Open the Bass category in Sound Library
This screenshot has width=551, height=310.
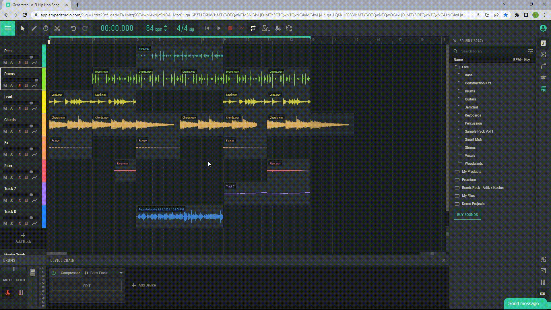[469, 75]
